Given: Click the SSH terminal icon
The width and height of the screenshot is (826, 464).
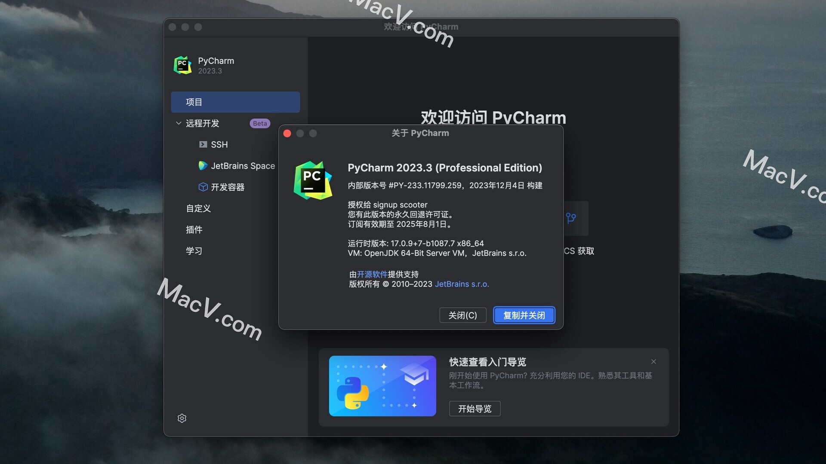Looking at the screenshot, I should [x=203, y=144].
